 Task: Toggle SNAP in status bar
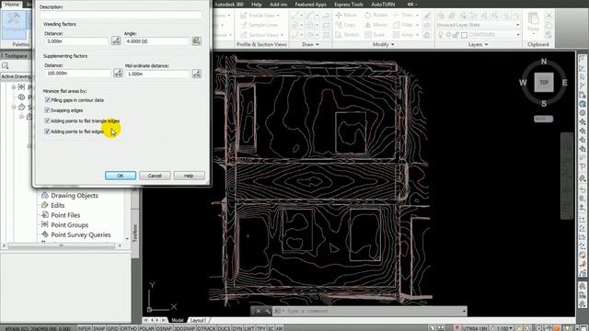tap(98, 328)
